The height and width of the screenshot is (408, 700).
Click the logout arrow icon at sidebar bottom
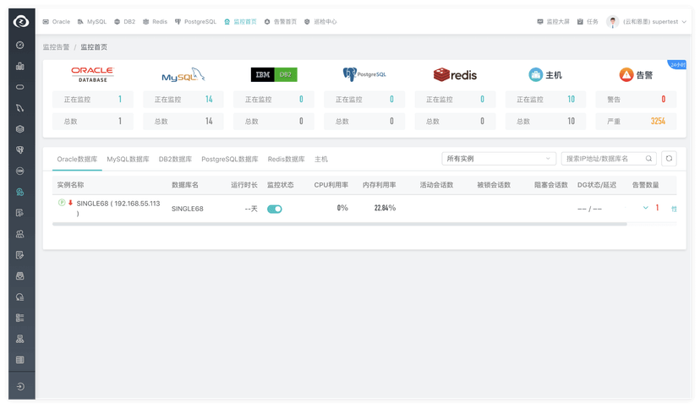[x=20, y=387]
